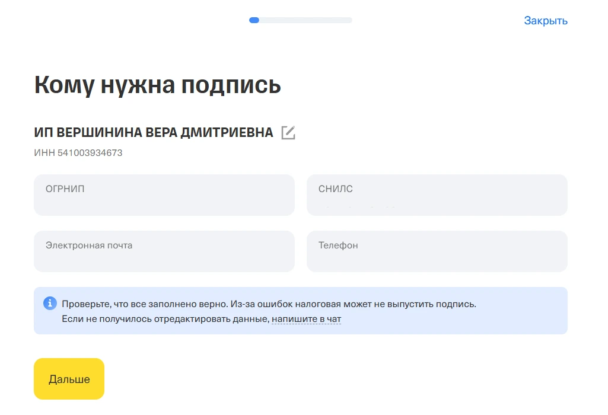Close the signature form via Закрыть
Image resolution: width=608 pixels, height=415 pixels.
(545, 21)
